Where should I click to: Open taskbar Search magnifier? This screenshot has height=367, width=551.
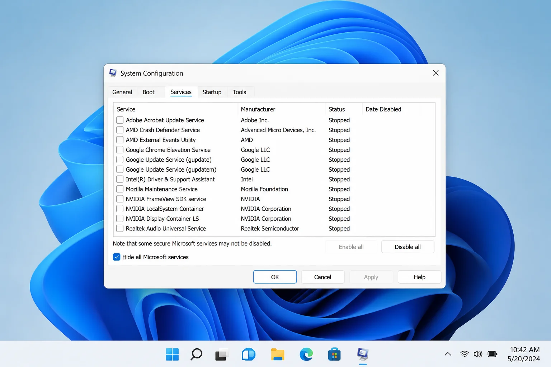[x=196, y=354]
